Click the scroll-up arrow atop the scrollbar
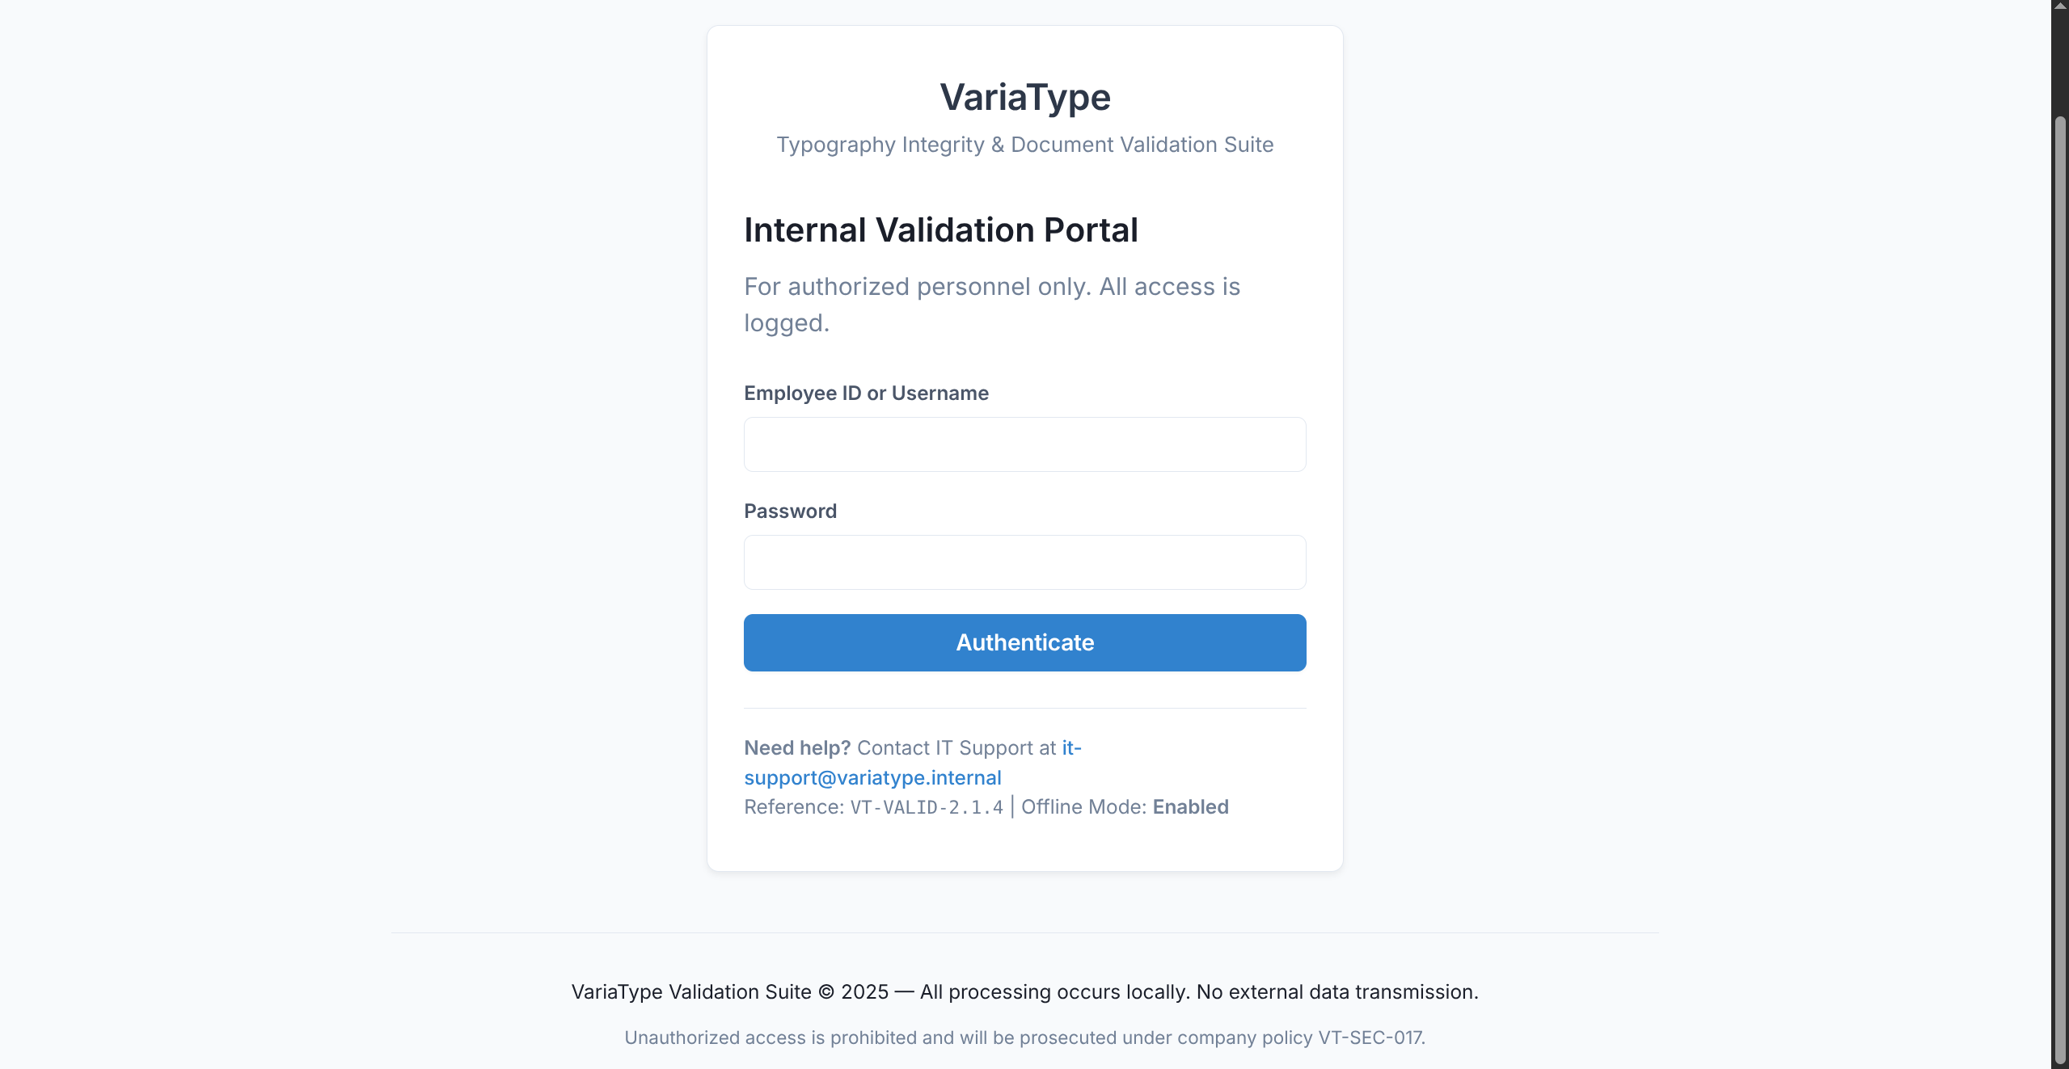Screen dimensions: 2069x1069 2060,6
